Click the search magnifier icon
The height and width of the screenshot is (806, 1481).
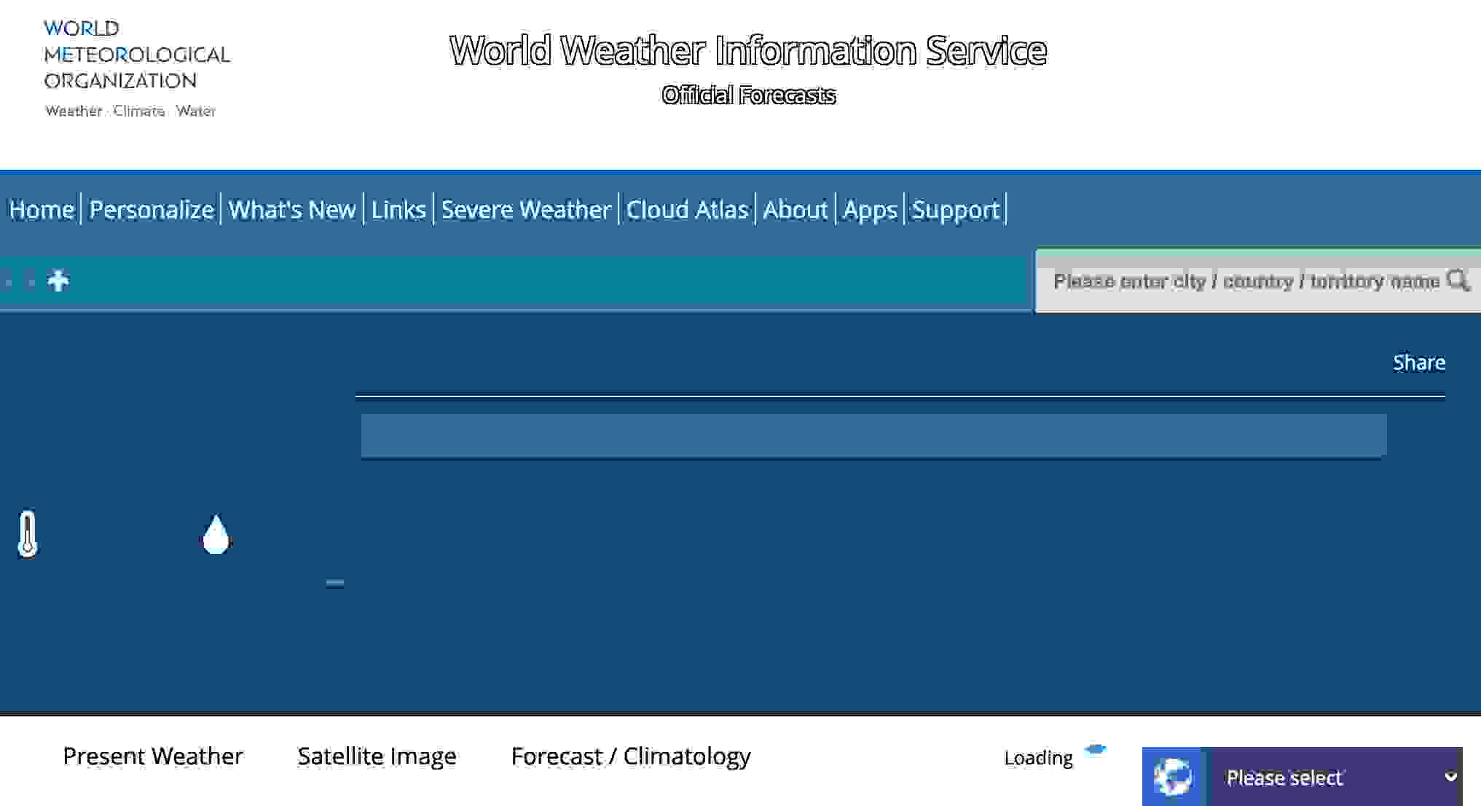click(1458, 280)
